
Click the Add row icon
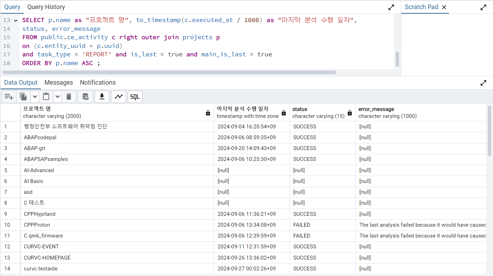9,97
